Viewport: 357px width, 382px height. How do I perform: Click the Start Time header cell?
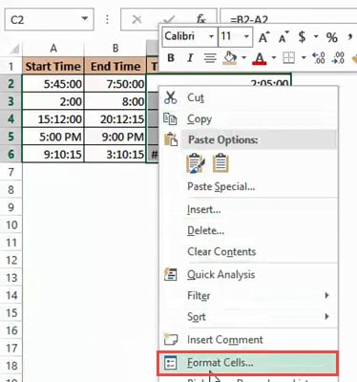click(x=53, y=66)
